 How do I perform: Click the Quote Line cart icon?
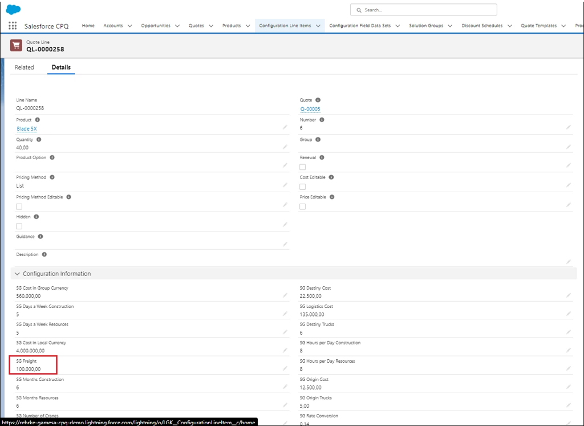16,46
